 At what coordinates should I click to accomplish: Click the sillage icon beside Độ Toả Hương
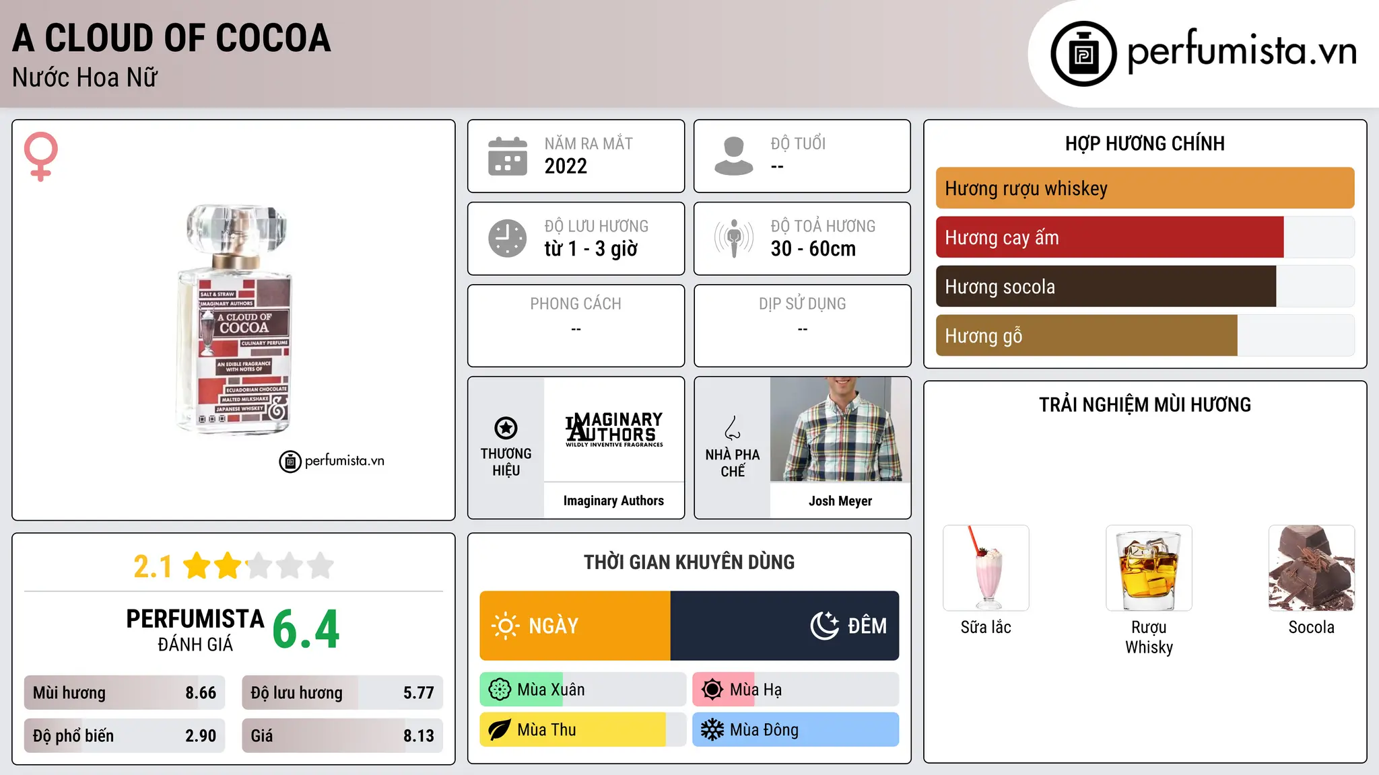(x=734, y=238)
